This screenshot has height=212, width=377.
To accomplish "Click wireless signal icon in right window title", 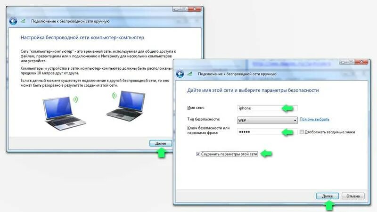I will coord(190,74).
